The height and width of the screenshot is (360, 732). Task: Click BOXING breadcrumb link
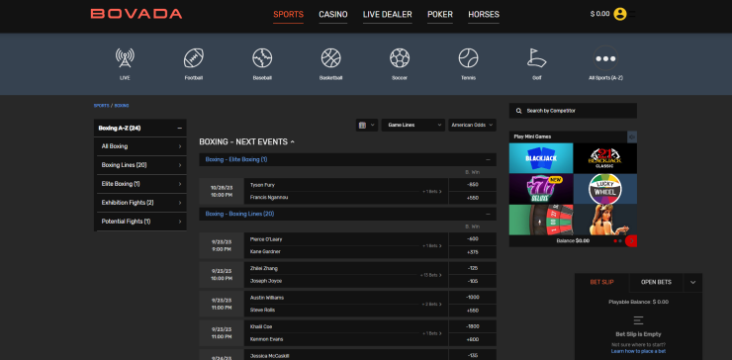click(122, 106)
